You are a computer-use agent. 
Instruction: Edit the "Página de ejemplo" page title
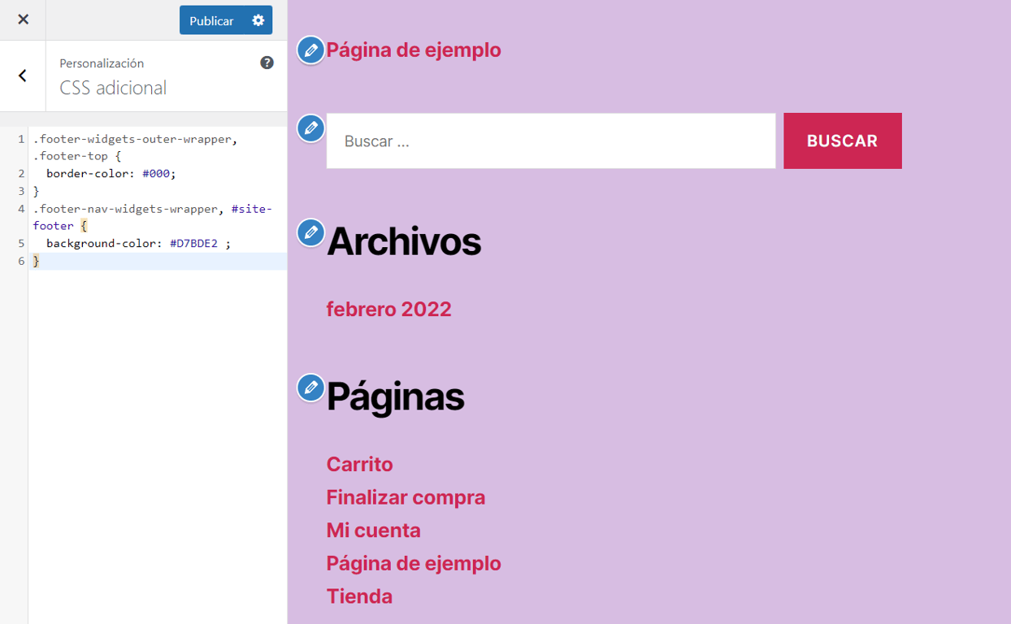(x=310, y=50)
